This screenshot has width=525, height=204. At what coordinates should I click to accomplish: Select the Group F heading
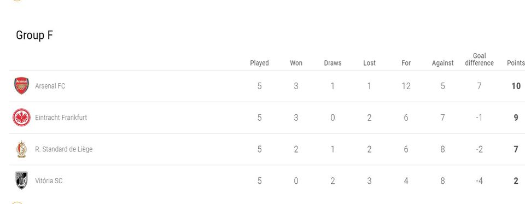tap(34, 35)
